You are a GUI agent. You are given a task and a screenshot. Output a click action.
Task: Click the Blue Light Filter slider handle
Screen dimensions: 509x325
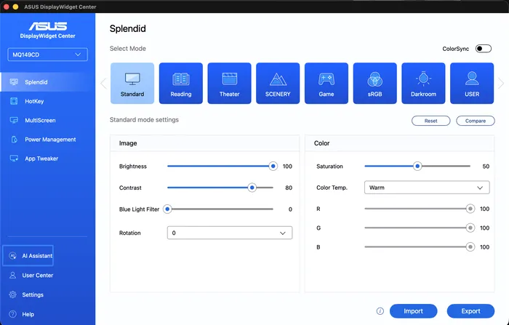[x=167, y=209]
